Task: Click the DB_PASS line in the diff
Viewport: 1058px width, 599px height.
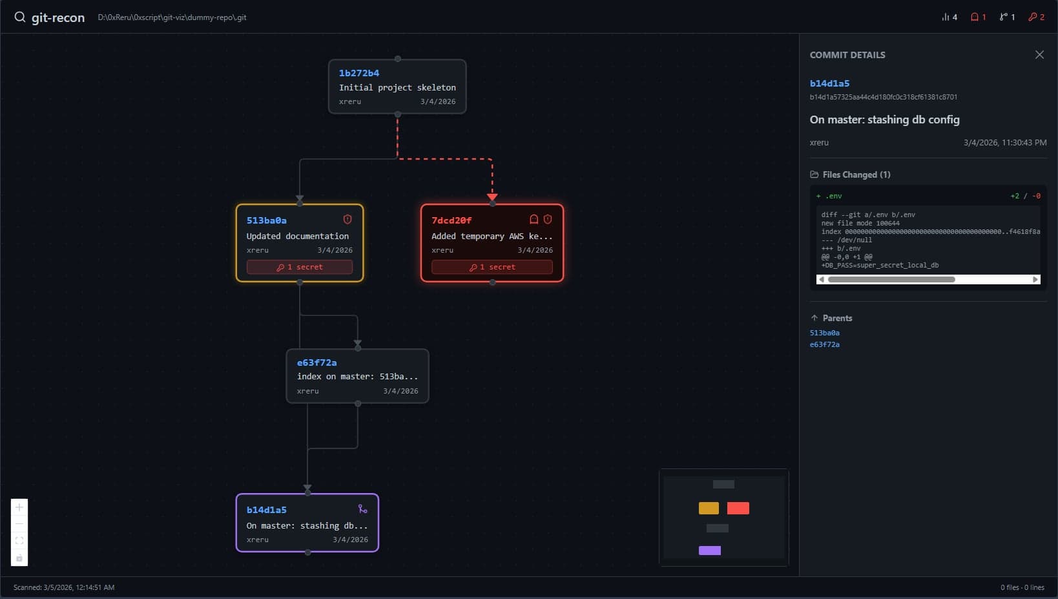Action: 880,265
